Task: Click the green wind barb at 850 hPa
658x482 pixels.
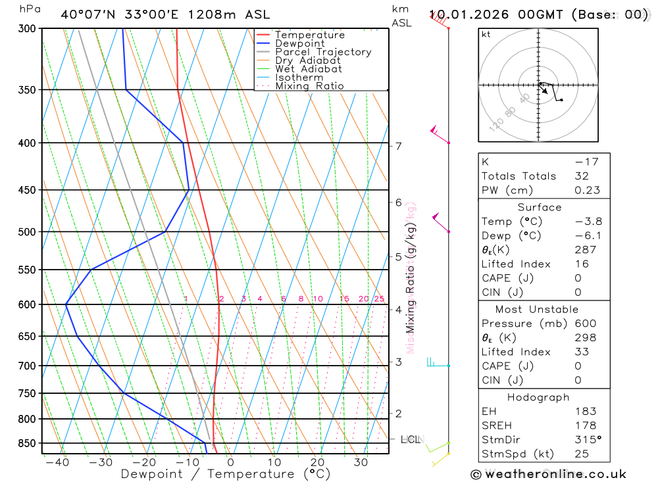Action: pyautogui.click(x=438, y=447)
